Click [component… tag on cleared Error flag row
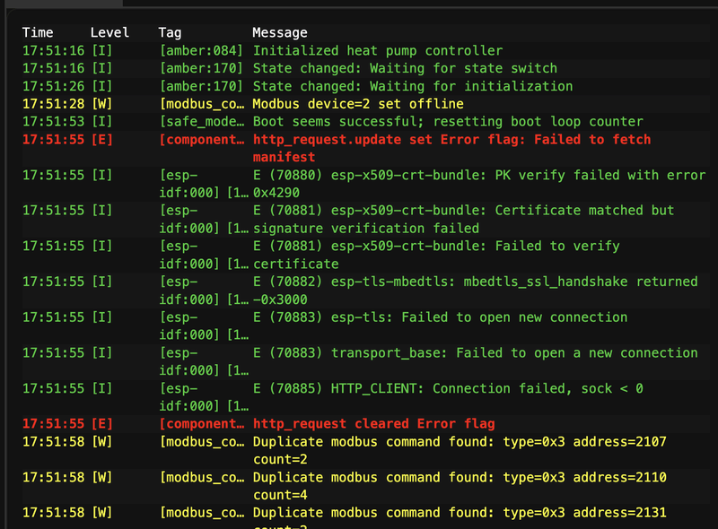Screen dimensions: 718x529 (x=202, y=424)
